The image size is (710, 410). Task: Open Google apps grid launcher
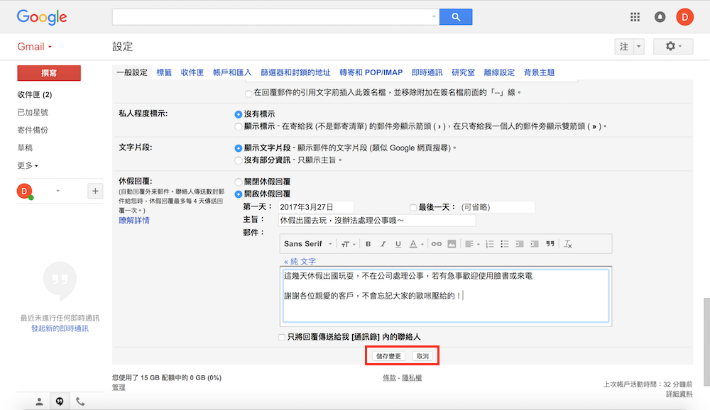pyautogui.click(x=635, y=17)
